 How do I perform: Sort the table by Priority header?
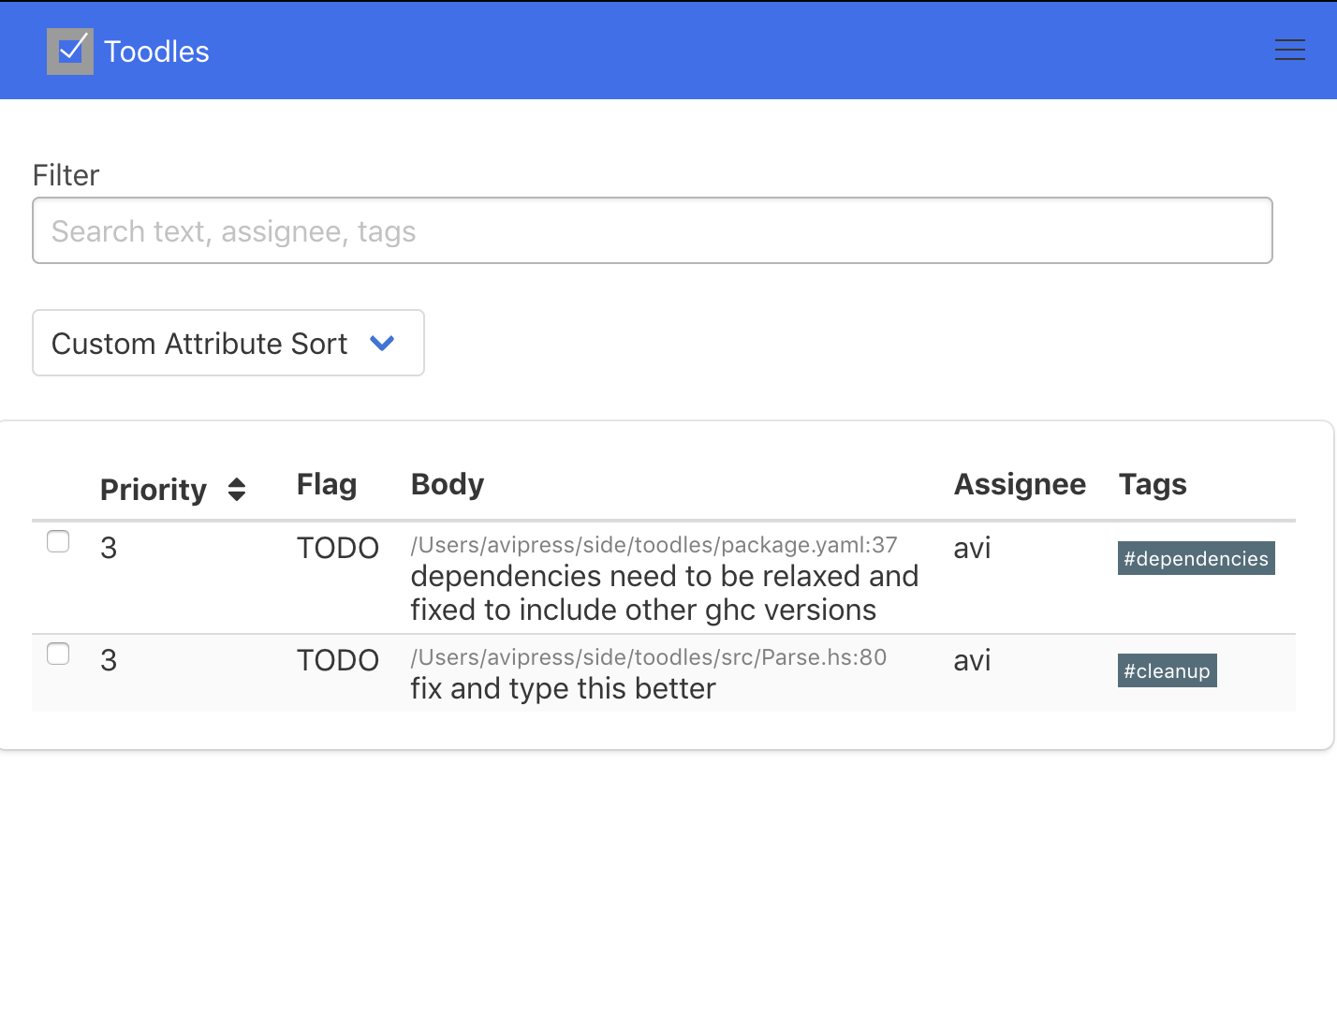pyautogui.click(x=154, y=490)
